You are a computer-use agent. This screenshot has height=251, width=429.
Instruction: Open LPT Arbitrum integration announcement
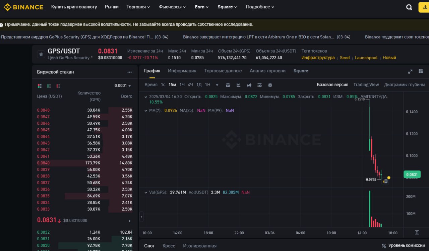(x=266, y=37)
